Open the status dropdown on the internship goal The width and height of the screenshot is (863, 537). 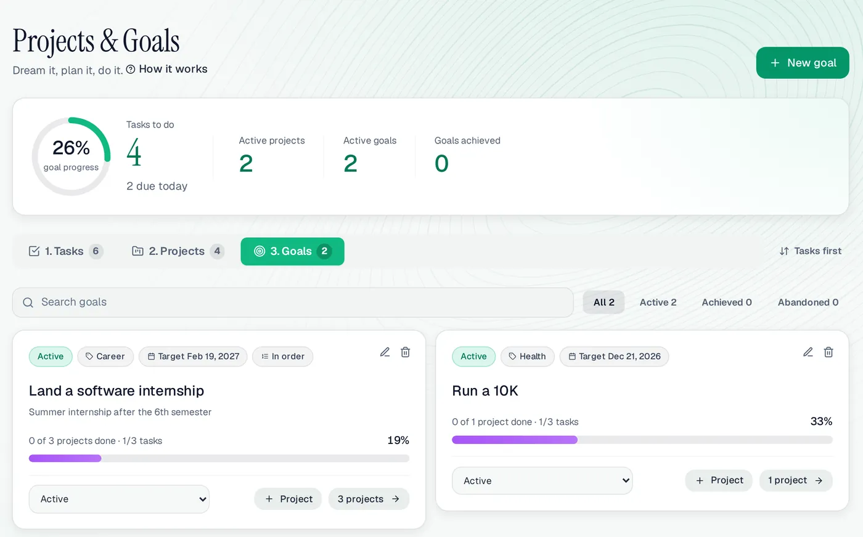(119, 499)
